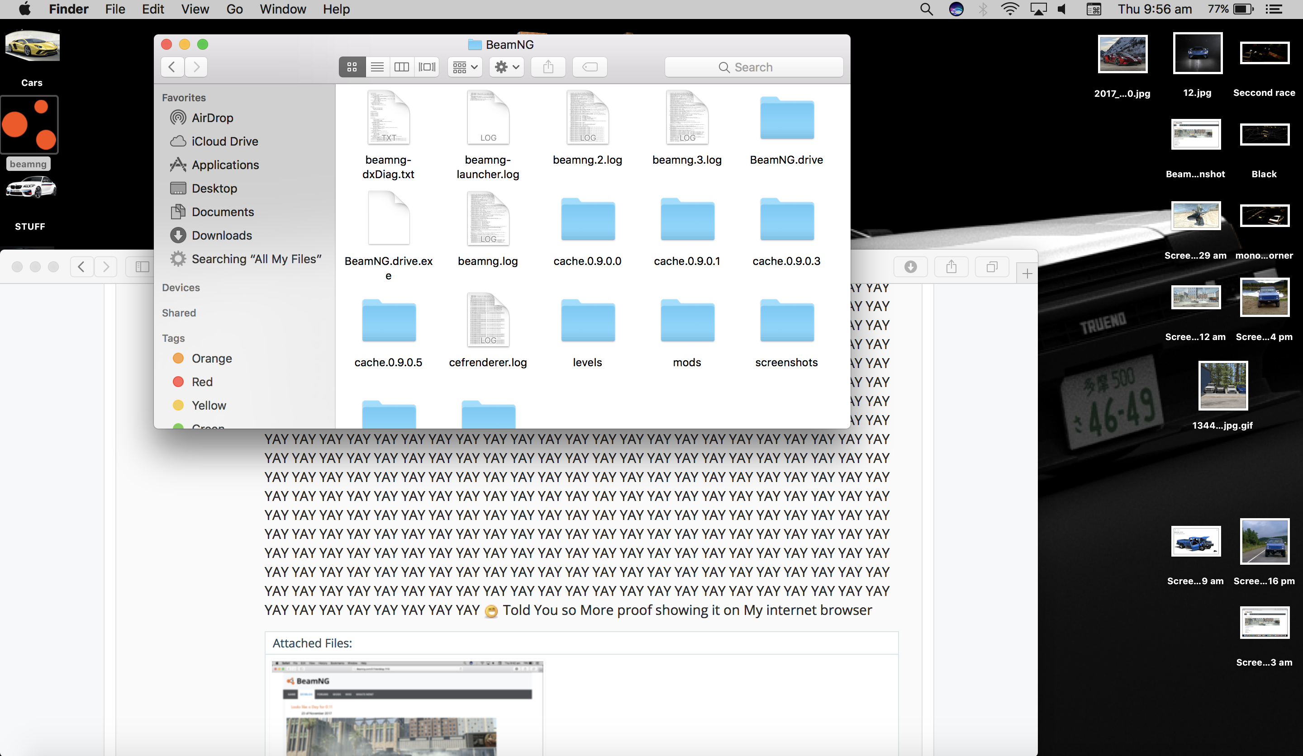Open Spotlight search in menu bar
The width and height of the screenshot is (1303, 756).
tap(927, 9)
